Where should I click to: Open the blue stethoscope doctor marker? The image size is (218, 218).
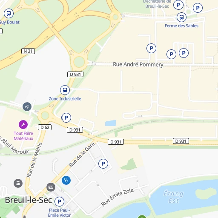coord(66,180)
